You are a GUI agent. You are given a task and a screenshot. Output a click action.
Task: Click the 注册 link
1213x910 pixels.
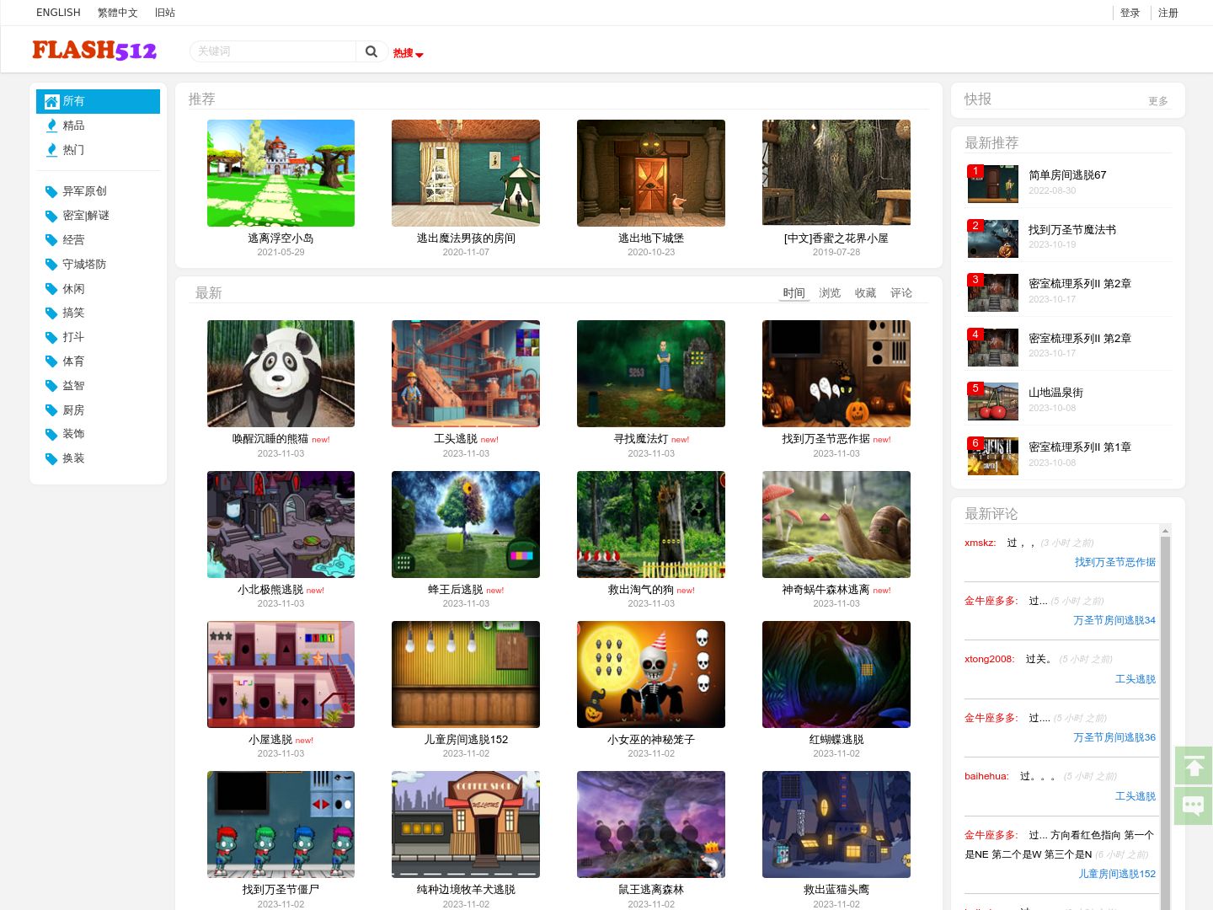1168,13
